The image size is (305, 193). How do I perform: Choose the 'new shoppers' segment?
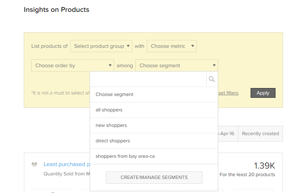(111, 125)
